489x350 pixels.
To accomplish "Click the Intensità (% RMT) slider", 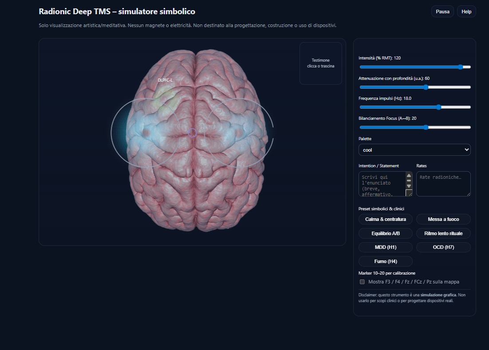I will click(414, 67).
